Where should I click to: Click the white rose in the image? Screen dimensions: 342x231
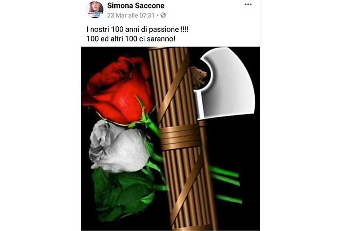(119, 146)
